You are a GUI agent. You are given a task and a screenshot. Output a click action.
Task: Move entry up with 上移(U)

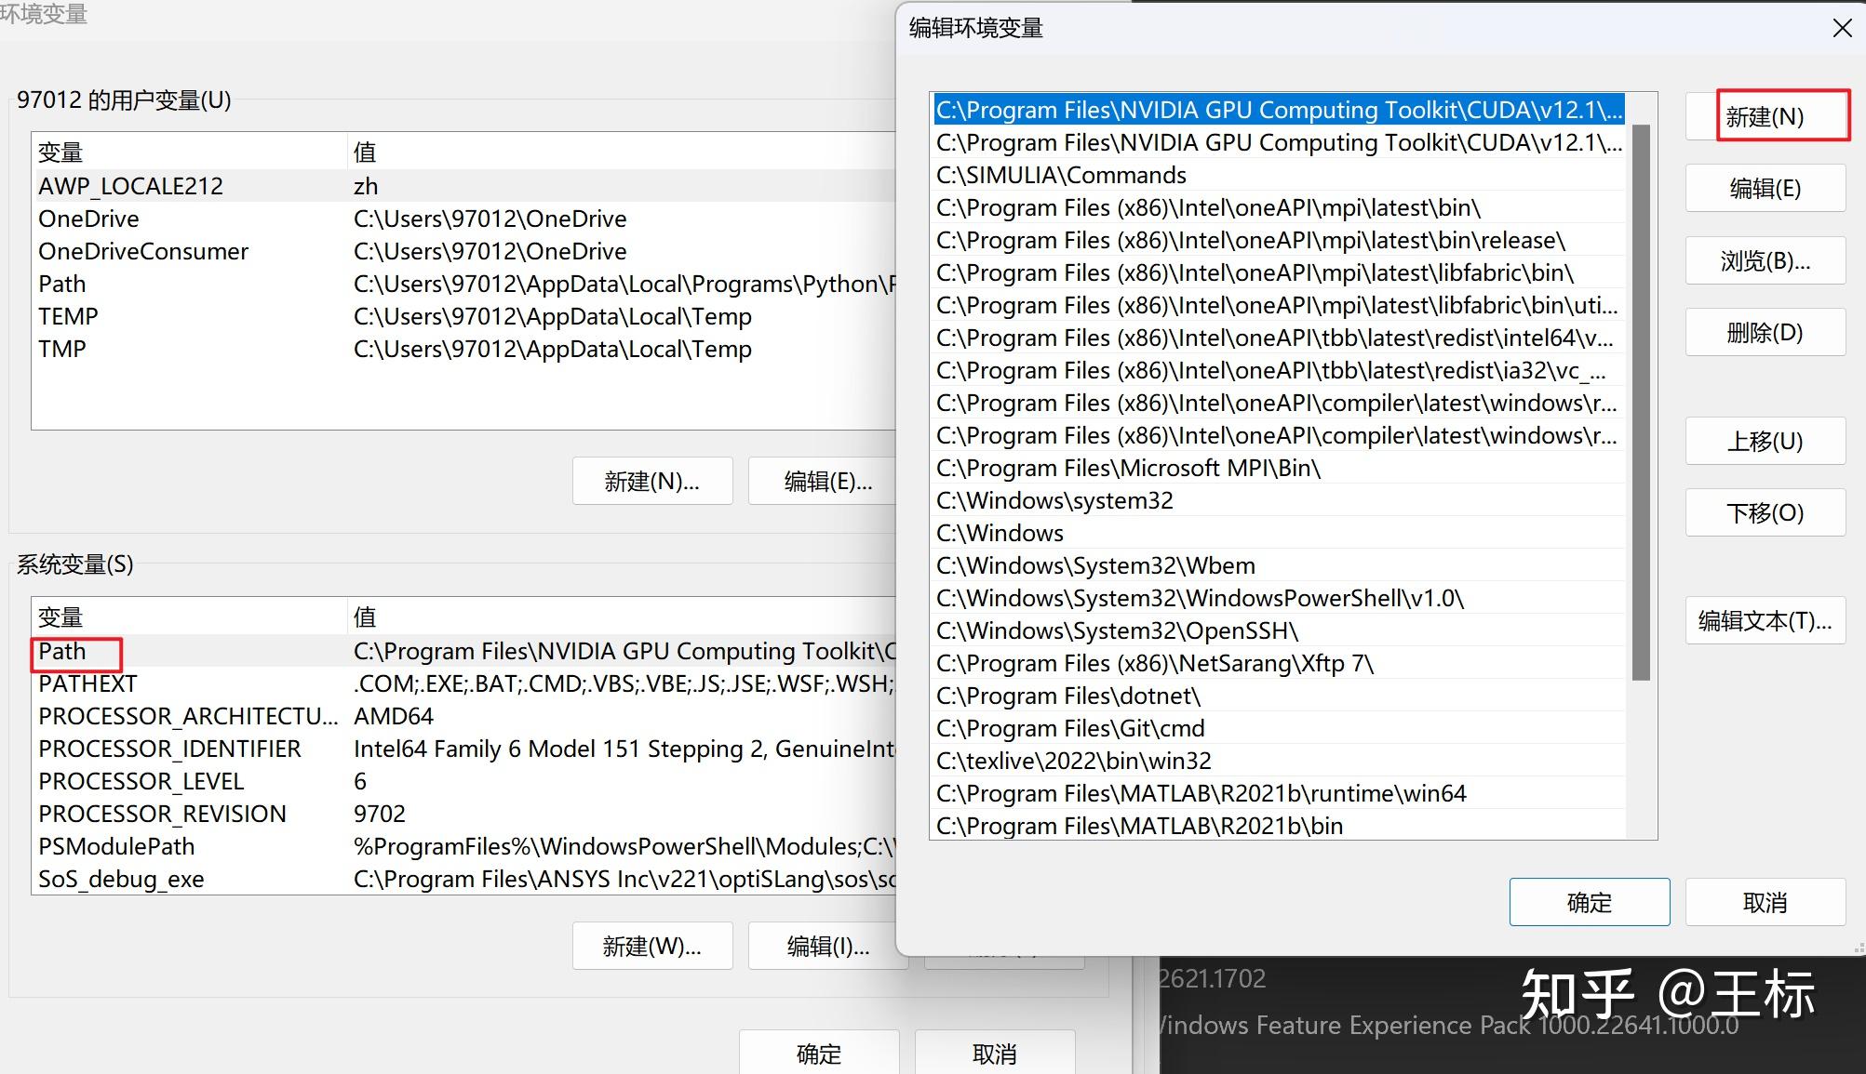pyautogui.click(x=1765, y=441)
